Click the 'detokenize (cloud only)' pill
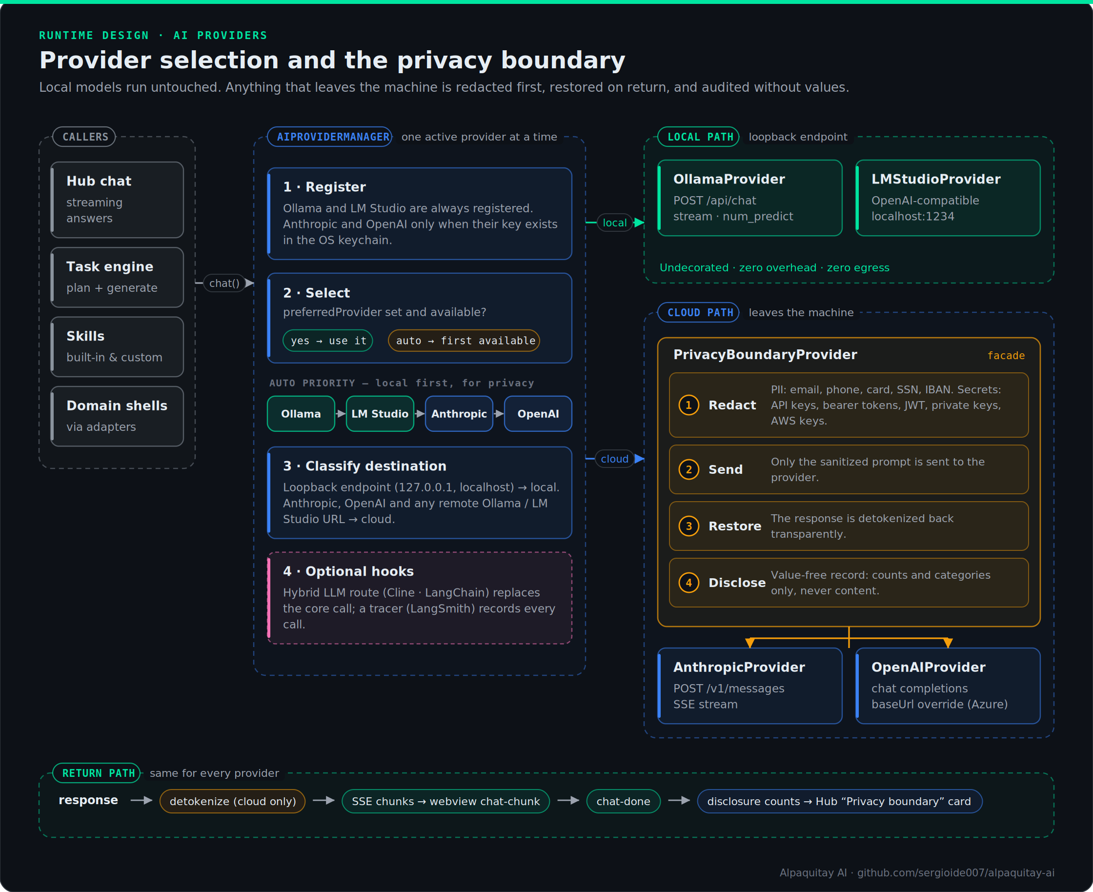 (232, 801)
